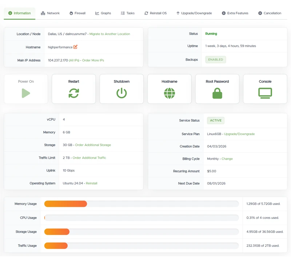Open the Cancellation tab
Viewport: 291px width, 261px height.
[x=270, y=13]
